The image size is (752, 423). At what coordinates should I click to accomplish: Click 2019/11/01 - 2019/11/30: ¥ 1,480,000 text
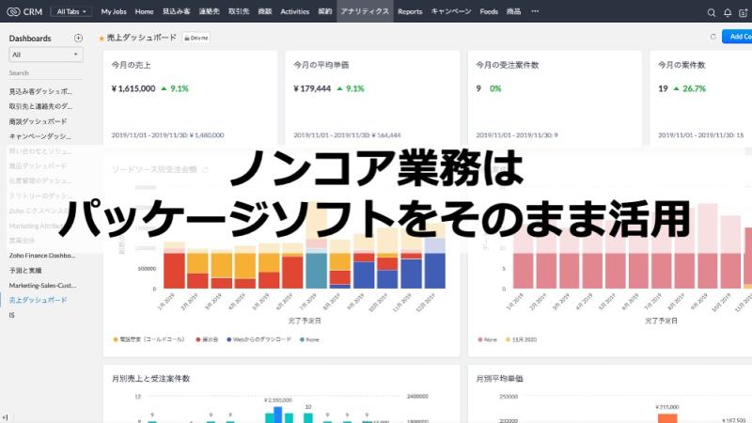[168, 135]
